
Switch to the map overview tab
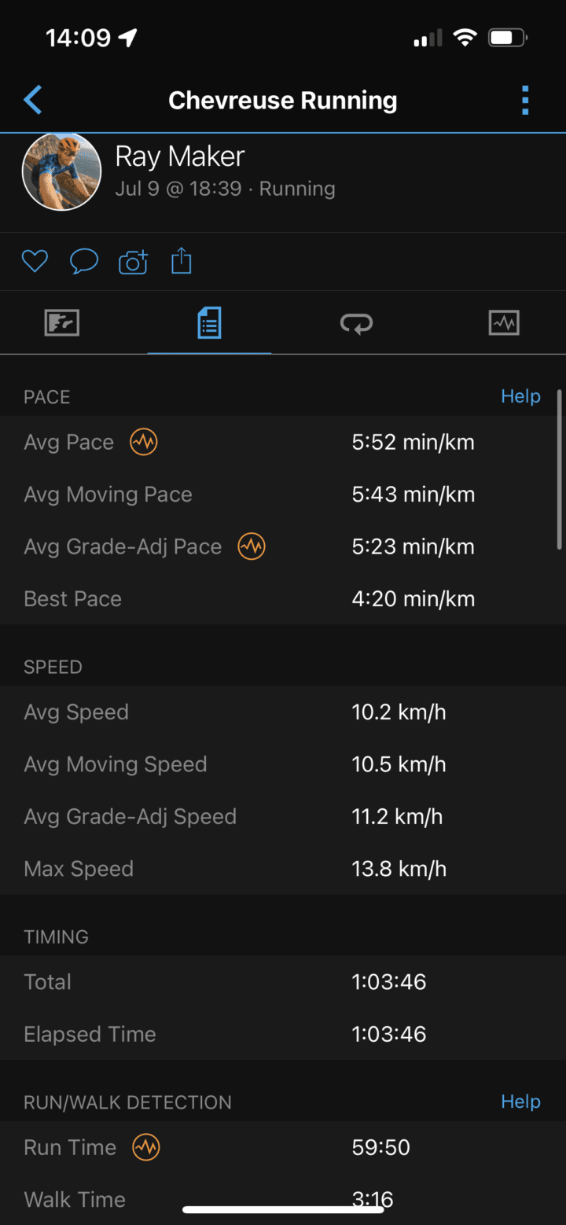pos(62,322)
